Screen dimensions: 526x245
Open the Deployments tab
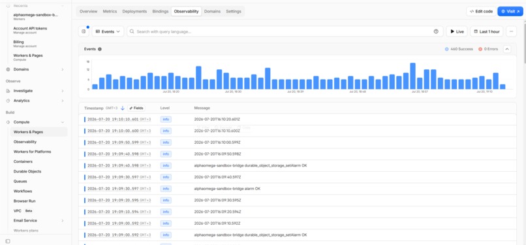pos(134,11)
